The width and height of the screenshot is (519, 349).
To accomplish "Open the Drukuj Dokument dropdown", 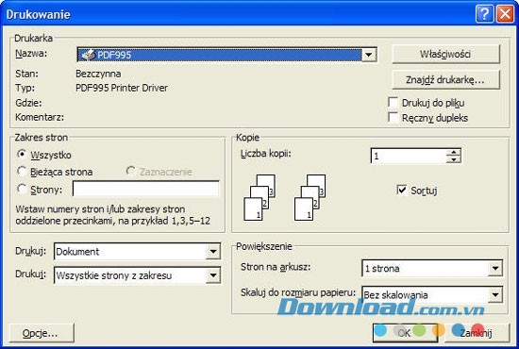I will 213,252.
